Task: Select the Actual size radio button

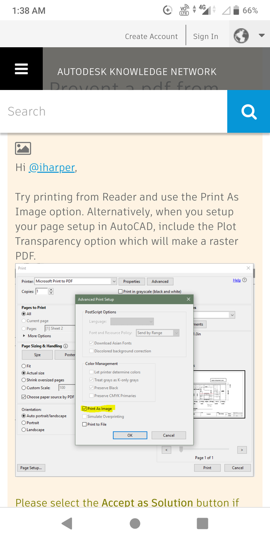Action: 24,373
